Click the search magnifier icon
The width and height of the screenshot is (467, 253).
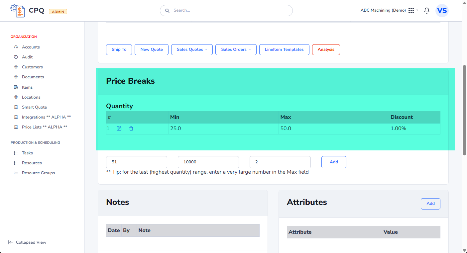pos(168,11)
